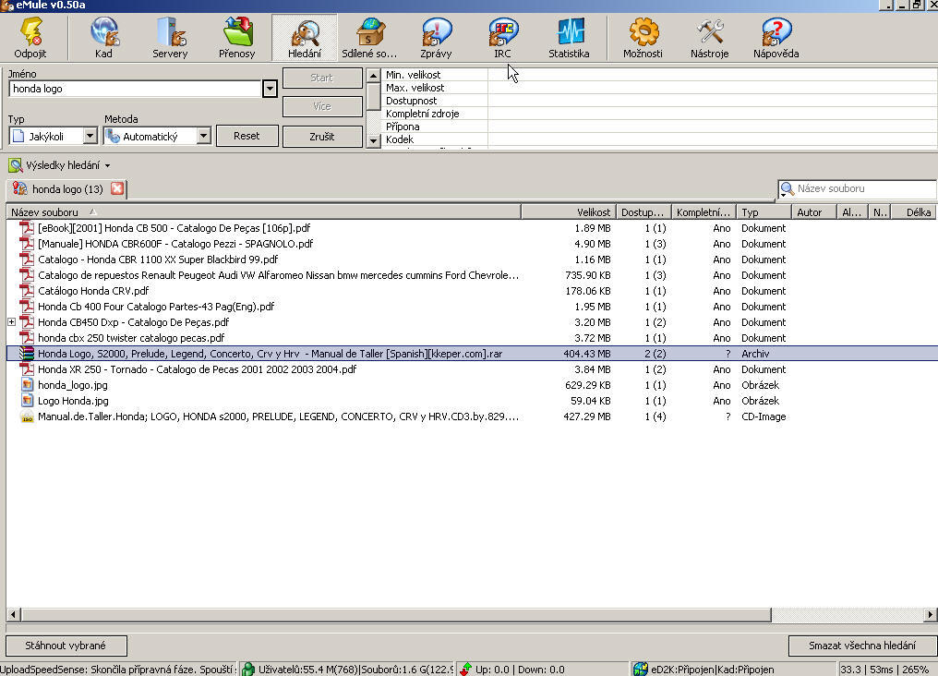Click the Reset button
The height and width of the screenshot is (676, 938).
247,136
